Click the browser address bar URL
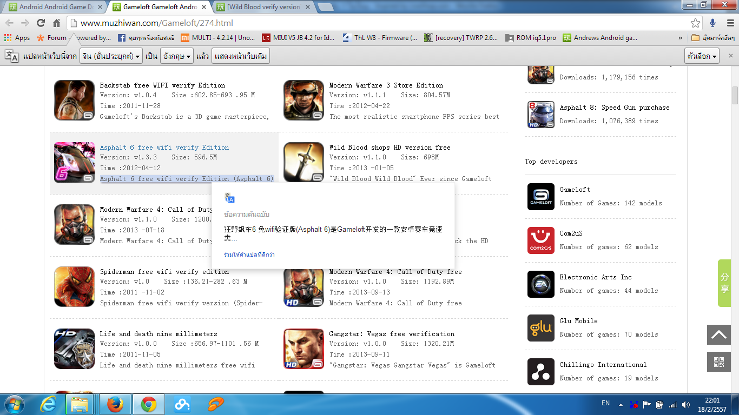Screen dimensions: 739x415 tap(157, 23)
